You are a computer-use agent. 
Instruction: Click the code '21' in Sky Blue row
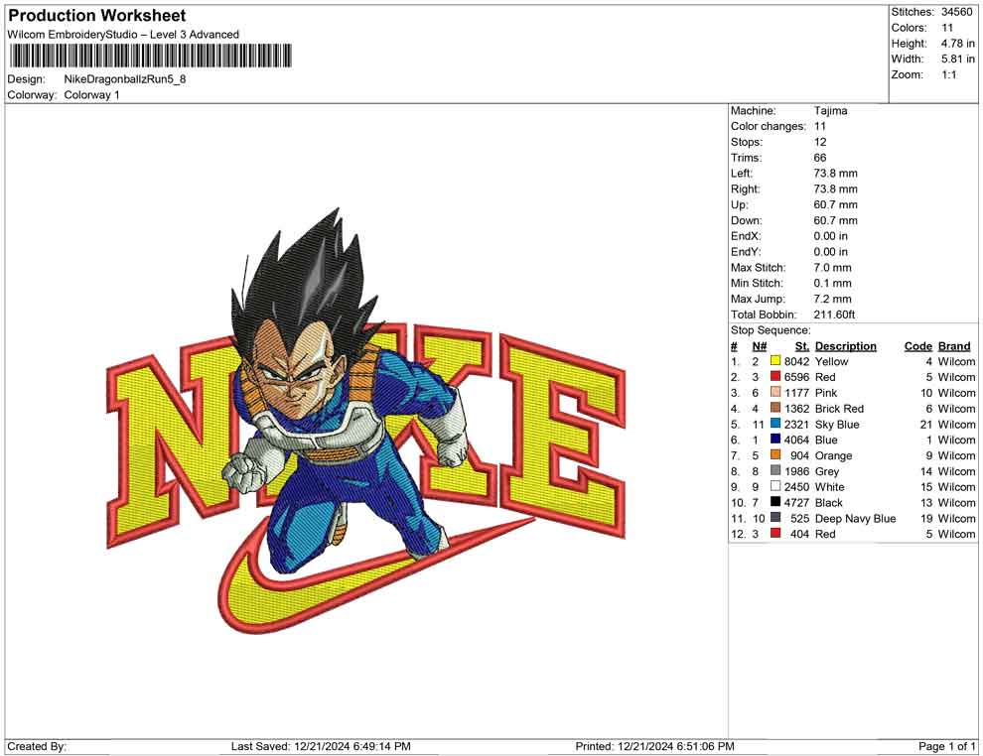[x=926, y=424]
